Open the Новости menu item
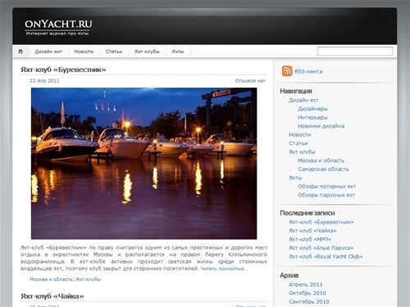The width and height of the screenshot is (410, 307). [x=84, y=52]
